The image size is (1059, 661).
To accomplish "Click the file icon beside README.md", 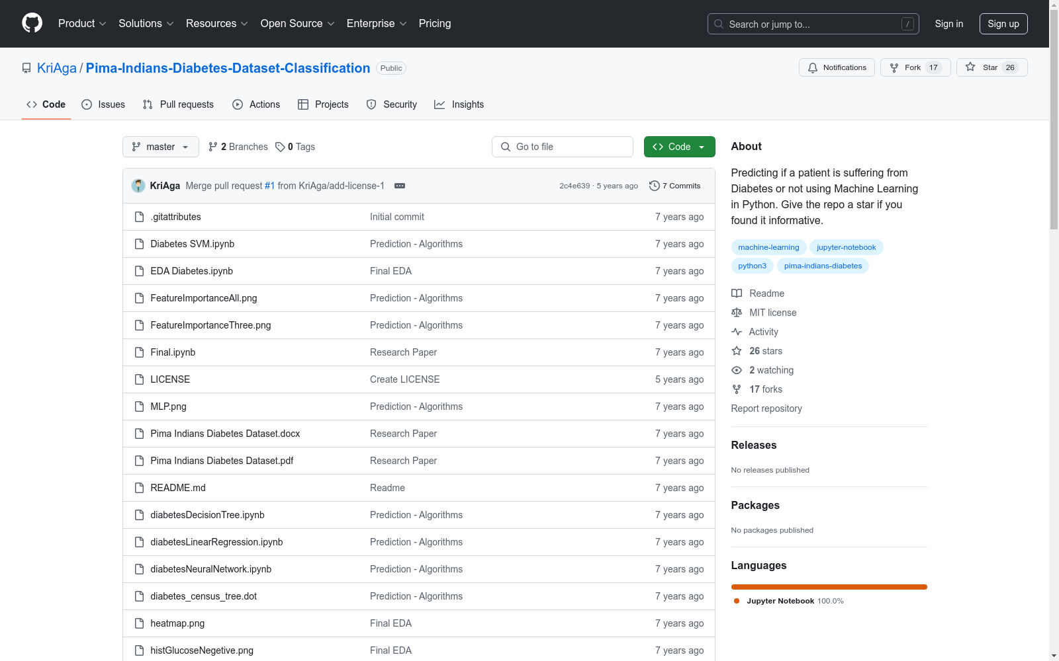I will tap(139, 488).
